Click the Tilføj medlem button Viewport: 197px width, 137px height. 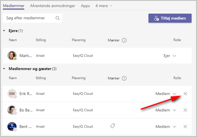[170, 18]
